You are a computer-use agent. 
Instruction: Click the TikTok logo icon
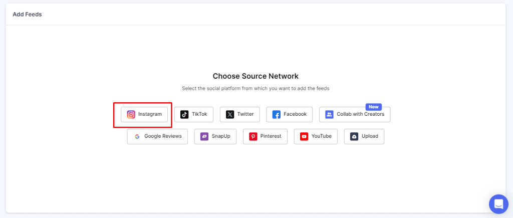pyautogui.click(x=184, y=114)
